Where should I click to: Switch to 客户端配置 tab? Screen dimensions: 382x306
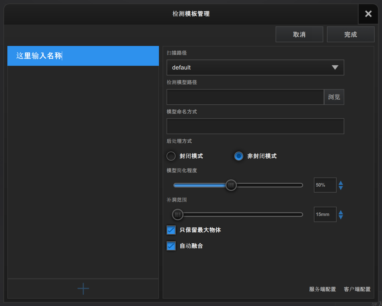coord(357,289)
